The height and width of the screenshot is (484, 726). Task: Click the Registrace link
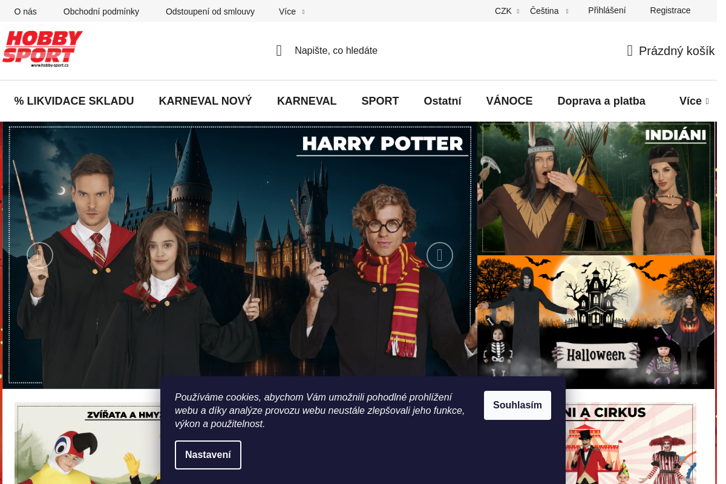click(x=670, y=10)
